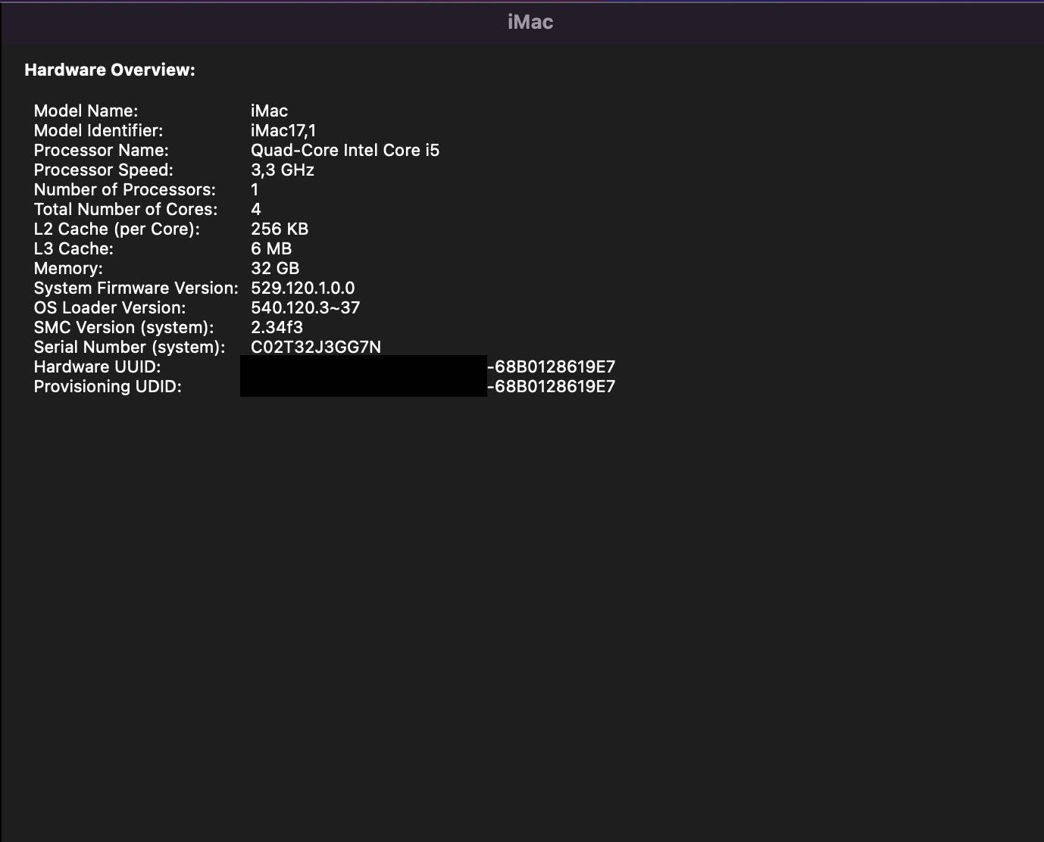Select the SMC value 2.34f3
This screenshot has height=842, width=1044.
point(277,327)
